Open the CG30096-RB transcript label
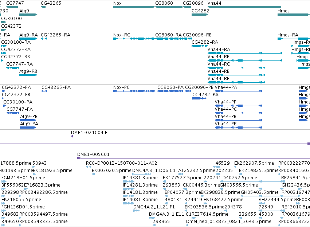The height and width of the screenshot is (227, 310). (x=197, y=35)
